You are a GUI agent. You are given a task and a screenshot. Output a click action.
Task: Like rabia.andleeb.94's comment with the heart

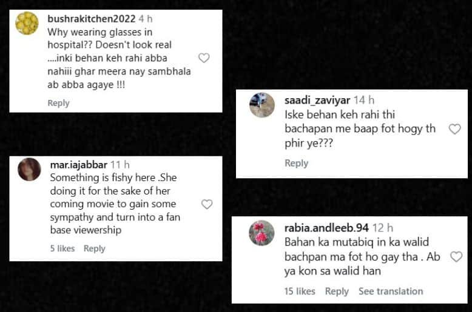[x=456, y=257]
